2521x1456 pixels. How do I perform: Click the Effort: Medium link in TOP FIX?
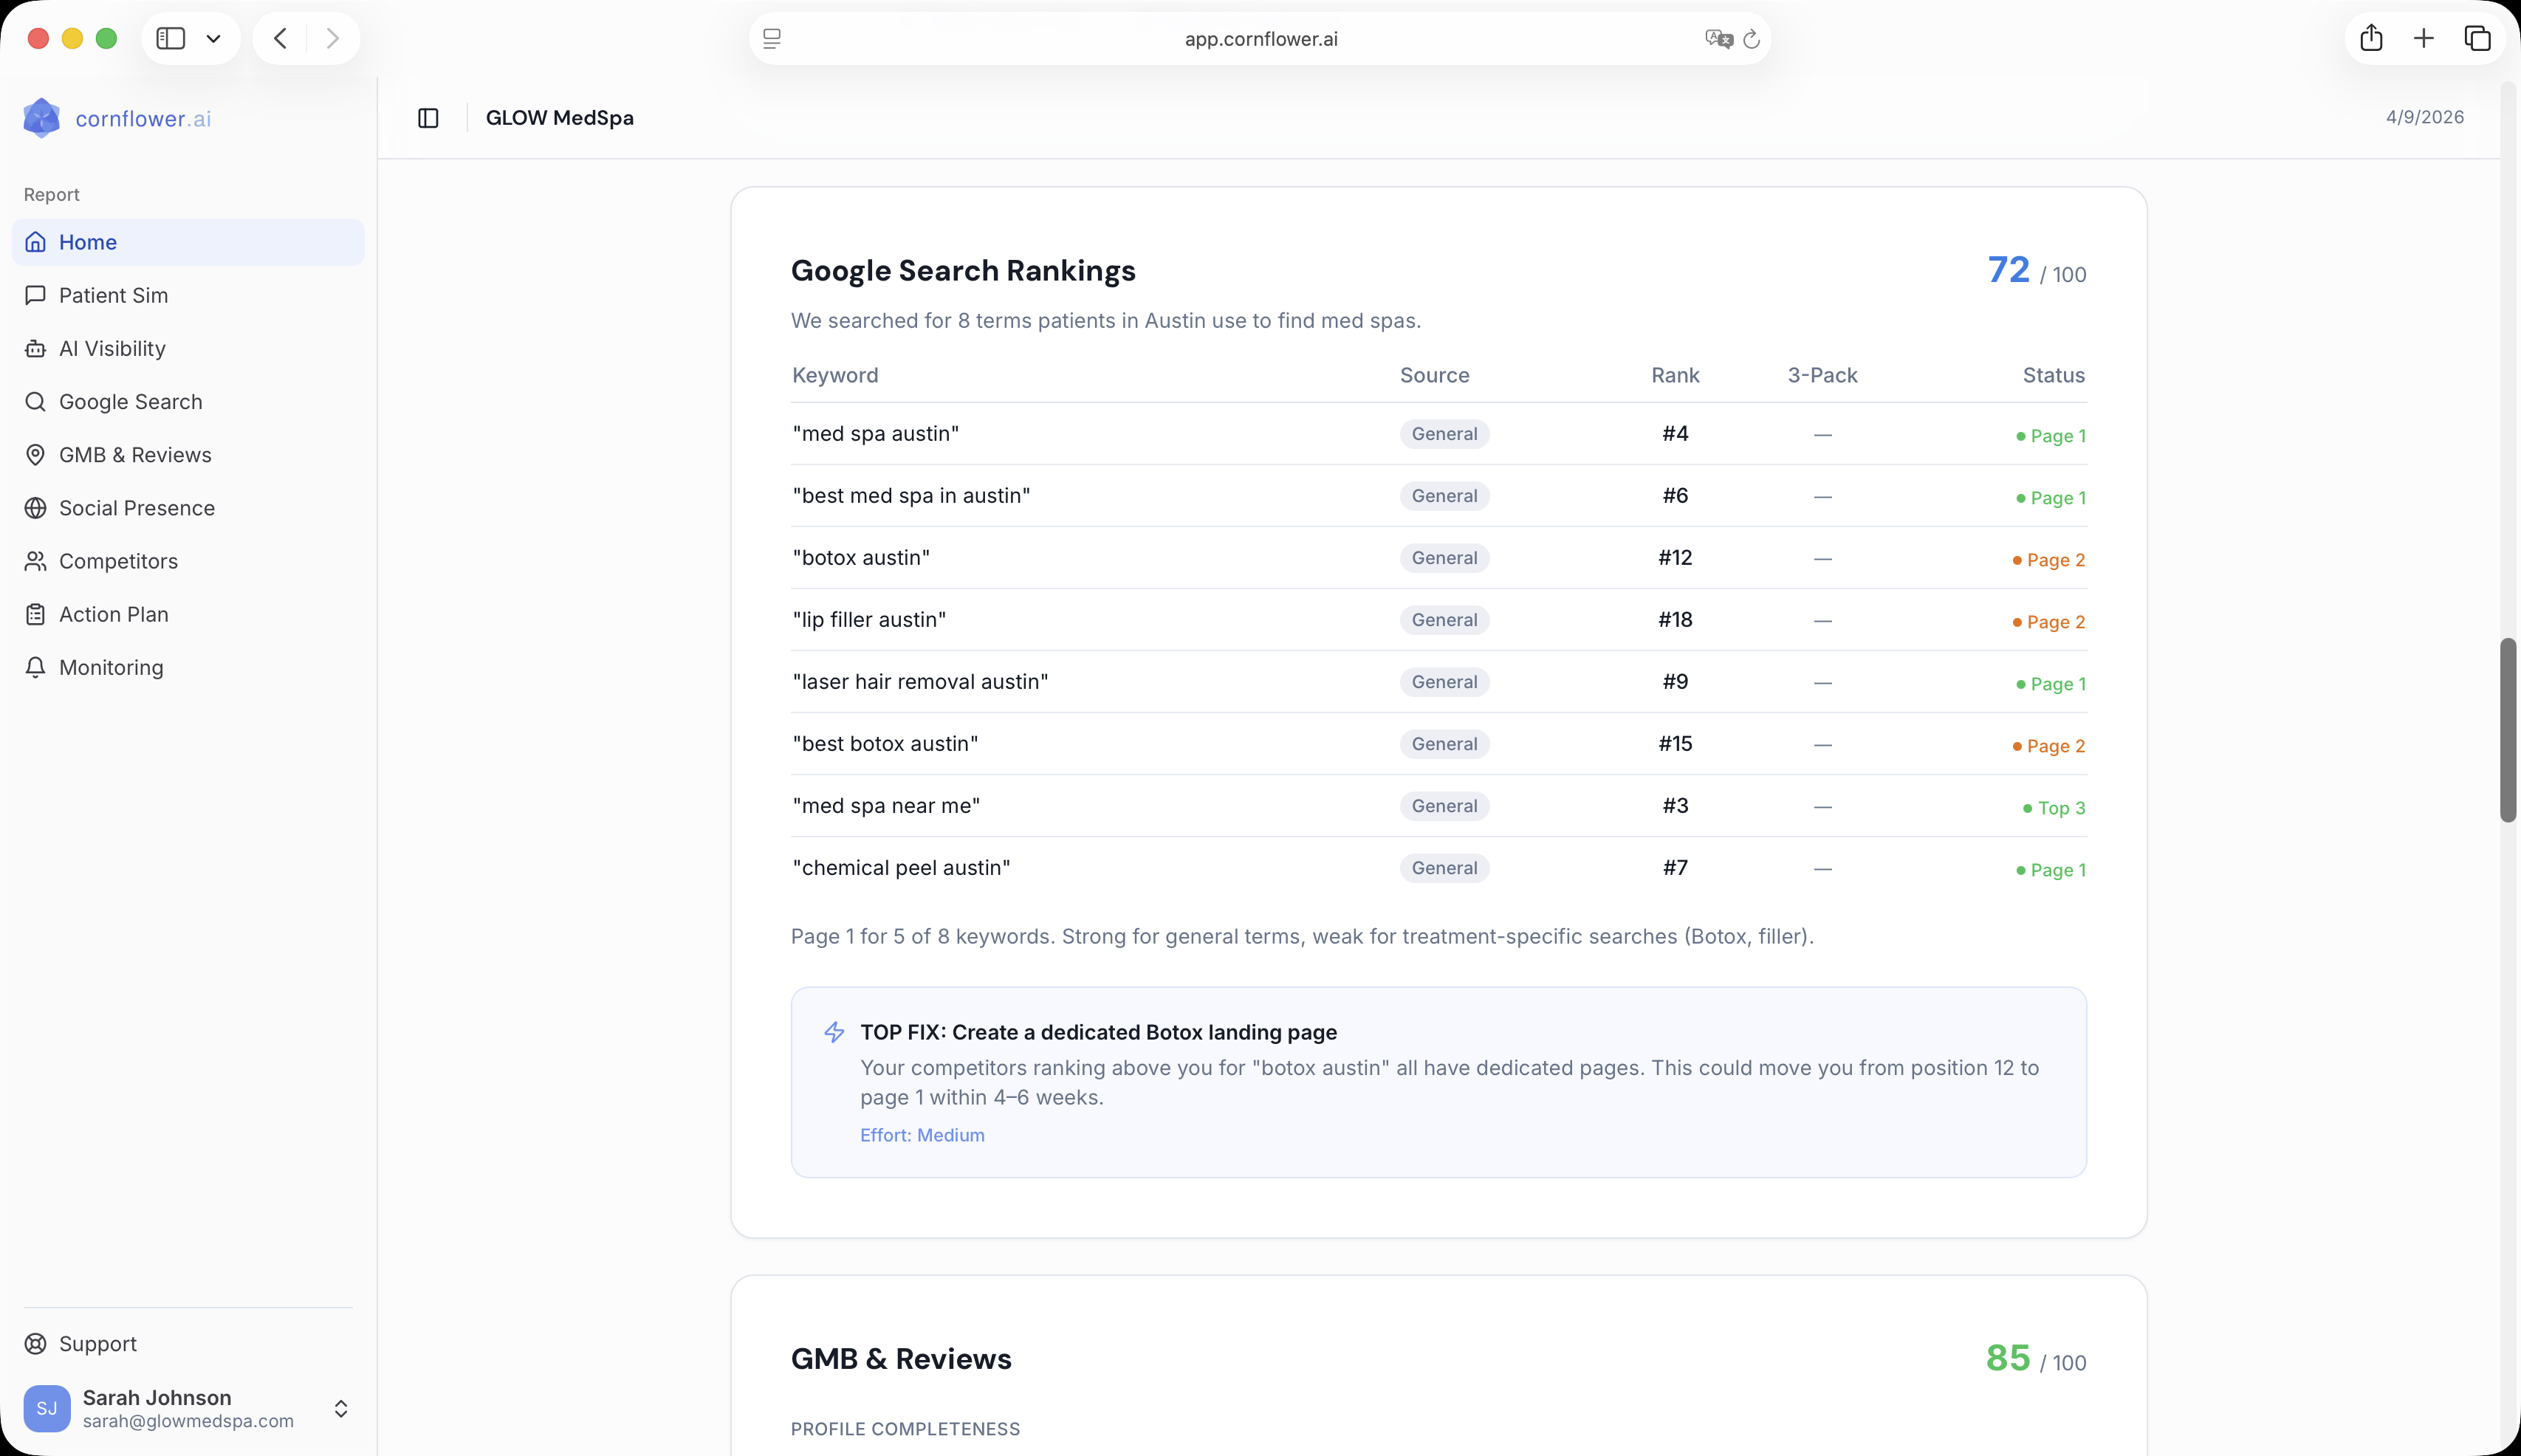921,1135
